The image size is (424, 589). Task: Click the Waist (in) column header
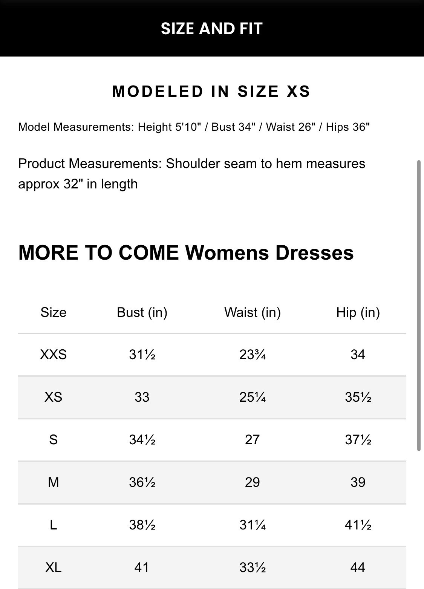pyautogui.click(x=253, y=312)
